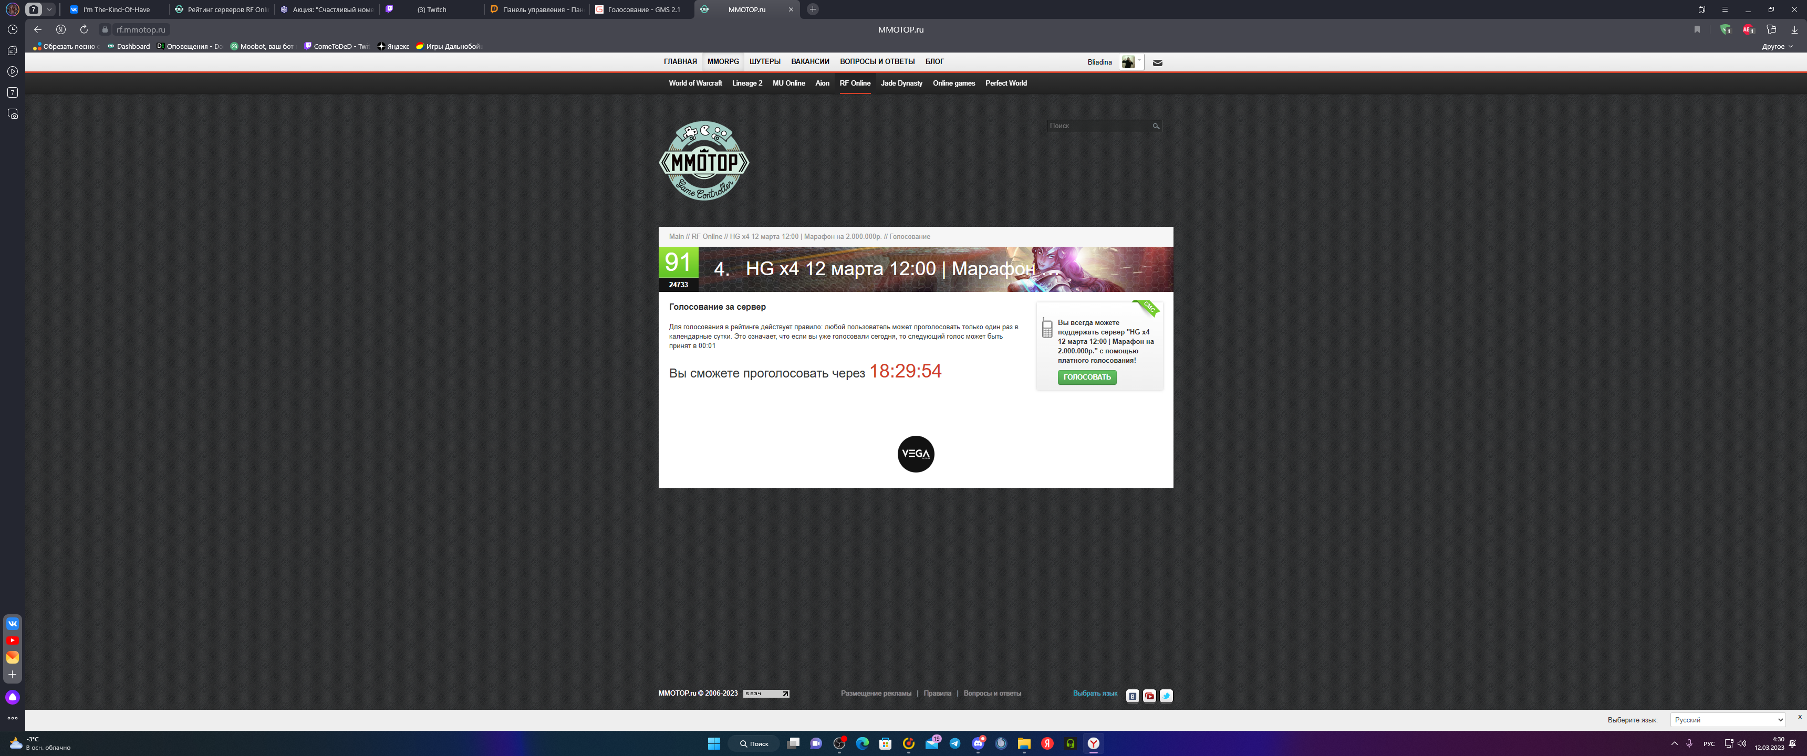Go back with the browser back arrow
Image resolution: width=1807 pixels, height=756 pixels.
[x=38, y=29]
